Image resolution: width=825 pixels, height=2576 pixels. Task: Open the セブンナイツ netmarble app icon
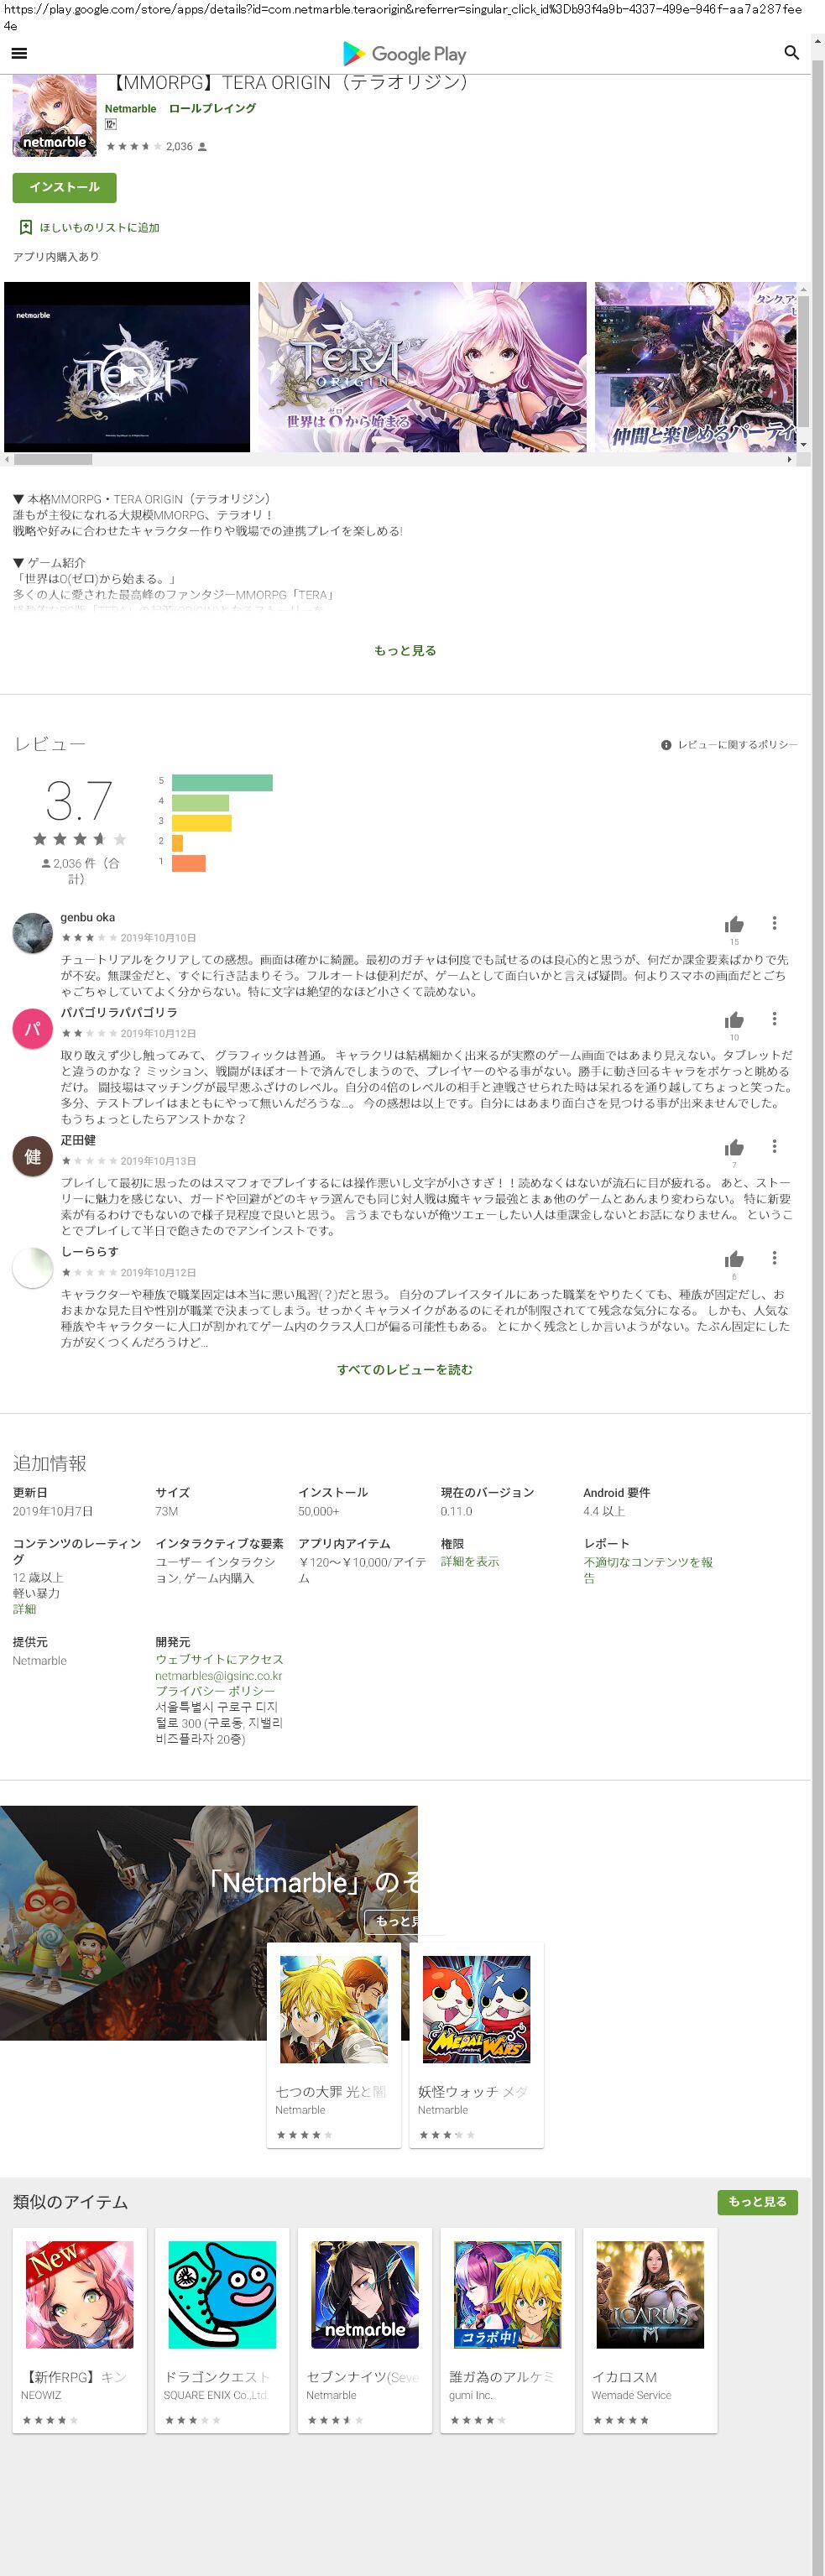coord(365,2294)
